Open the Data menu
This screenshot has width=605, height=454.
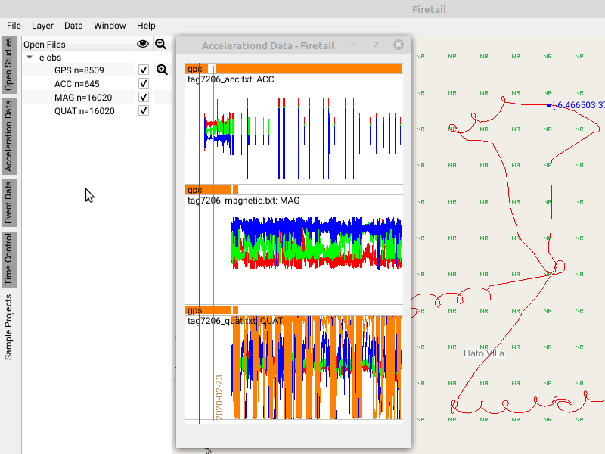pyautogui.click(x=73, y=25)
